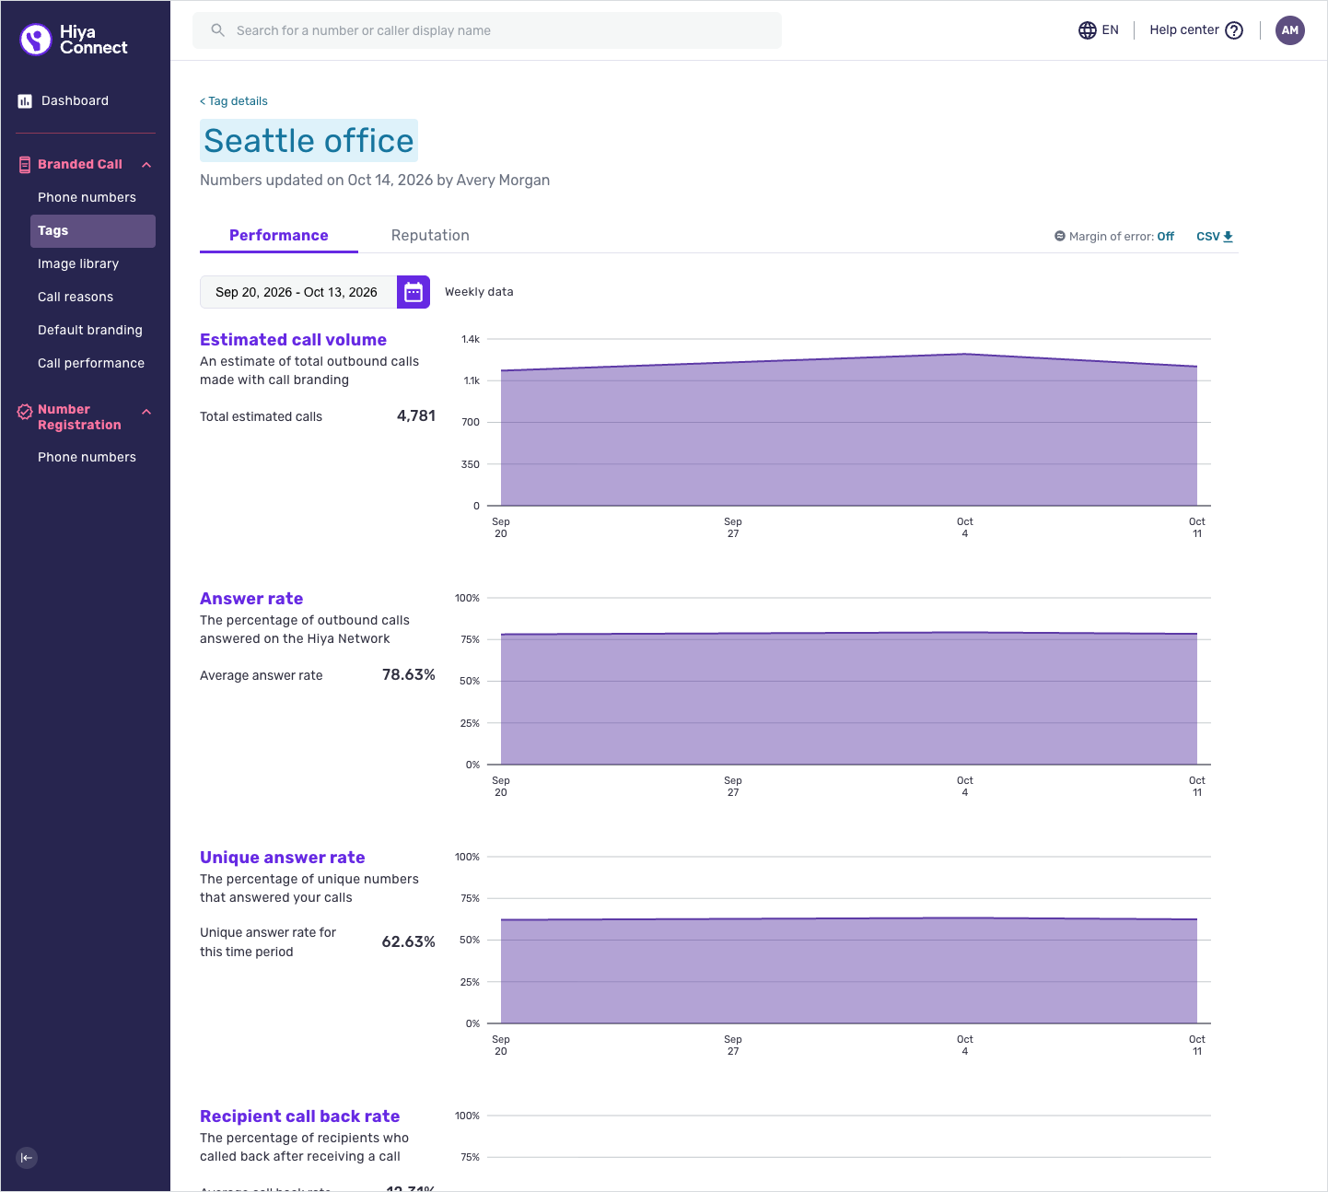This screenshot has width=1328, height=1192.
Task: Download the CSV export
Action: pyautogui.click(x=1215, y=237)
